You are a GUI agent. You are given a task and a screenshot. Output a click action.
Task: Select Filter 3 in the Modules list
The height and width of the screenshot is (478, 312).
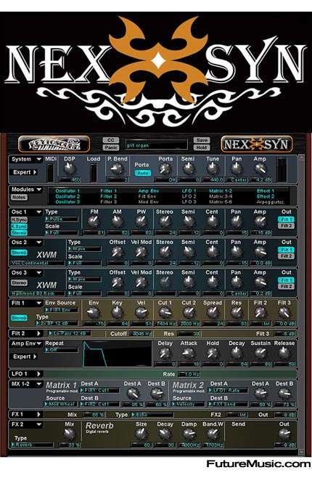109,202
